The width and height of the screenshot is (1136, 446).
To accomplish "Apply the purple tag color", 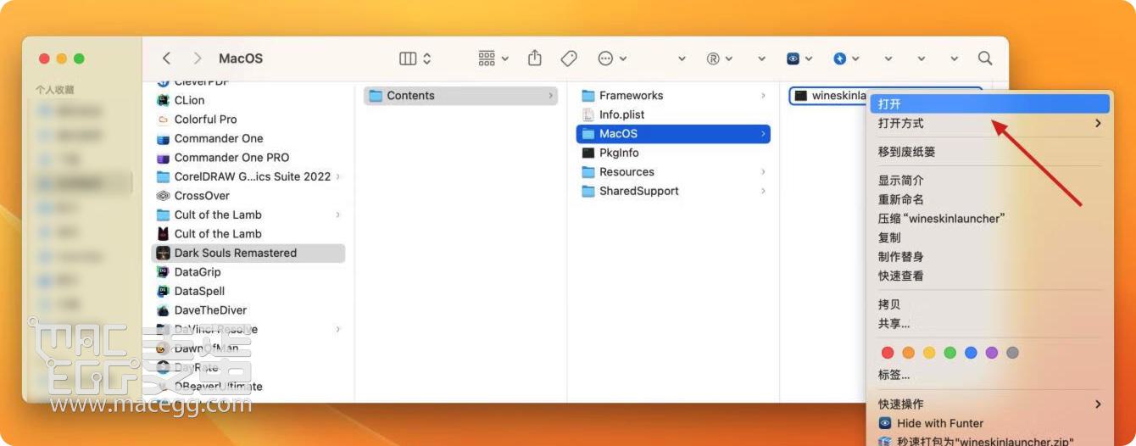I will click(x=992, y=353).
